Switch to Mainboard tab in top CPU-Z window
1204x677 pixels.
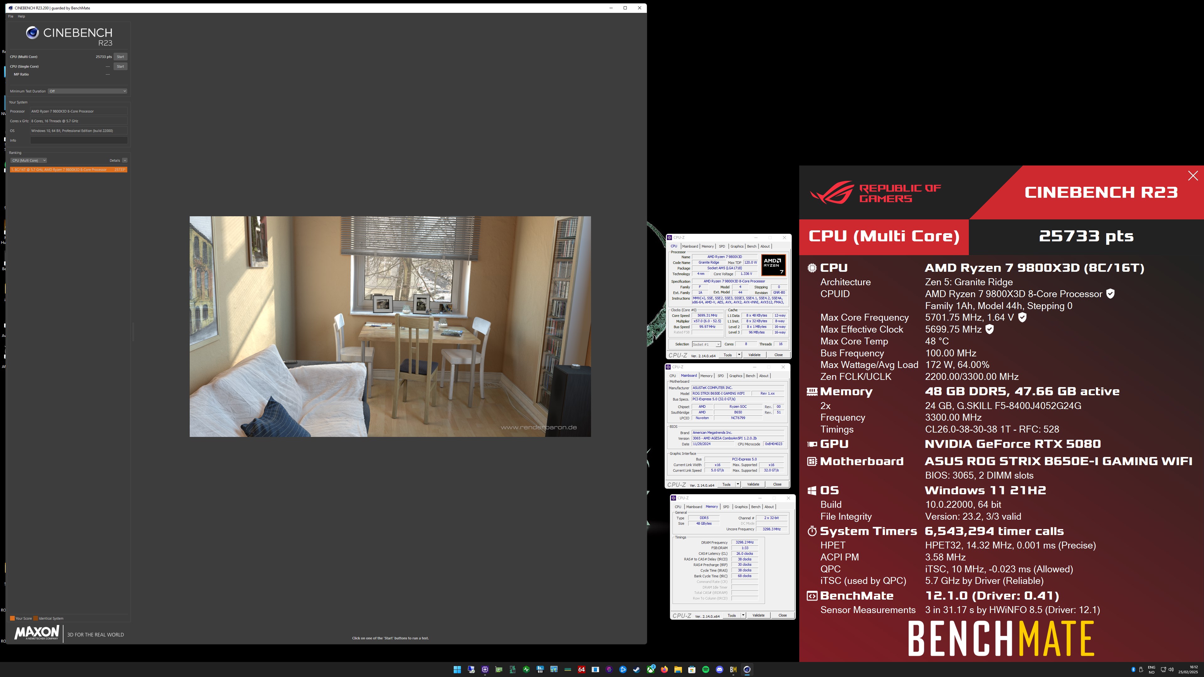(690, 246)
